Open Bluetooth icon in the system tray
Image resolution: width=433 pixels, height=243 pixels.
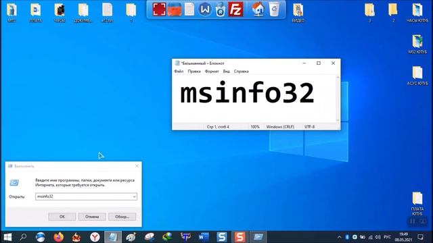pos(347,237)
